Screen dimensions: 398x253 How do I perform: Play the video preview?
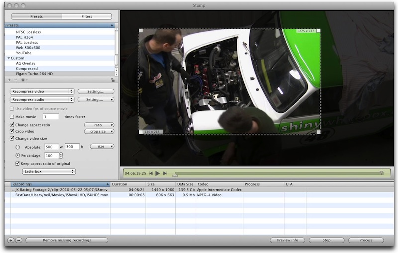[157, 173]
